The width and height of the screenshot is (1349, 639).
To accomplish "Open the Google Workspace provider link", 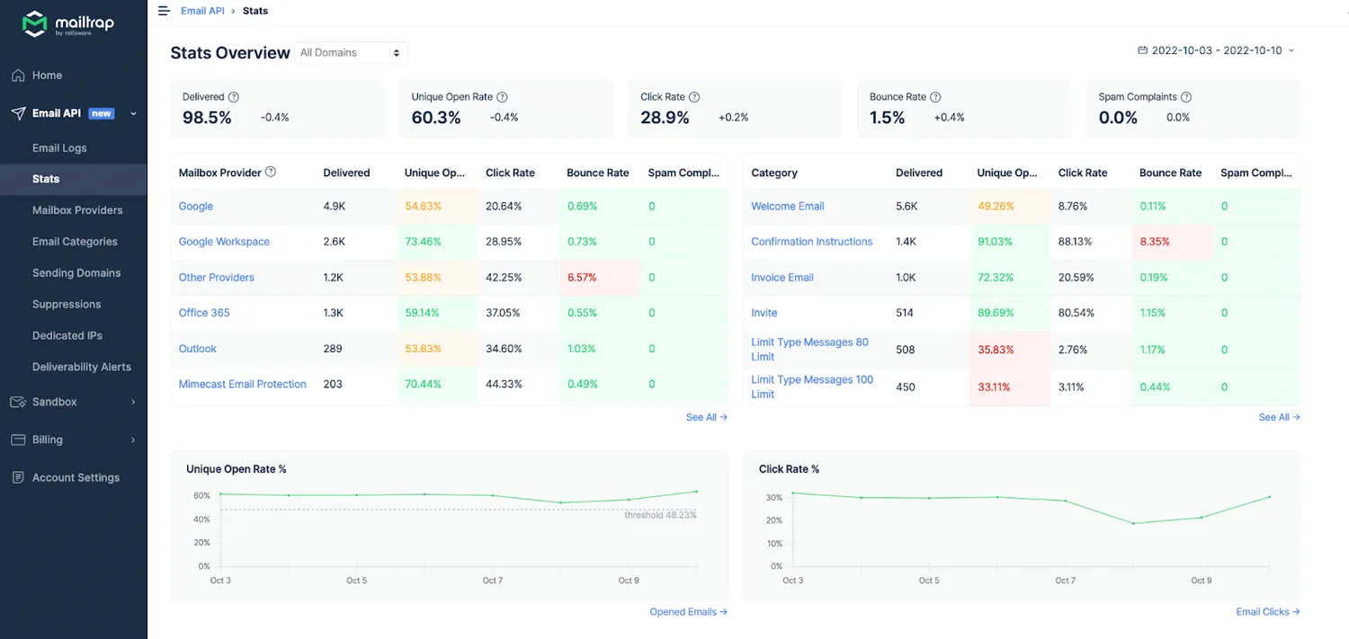I will [224, 242].
